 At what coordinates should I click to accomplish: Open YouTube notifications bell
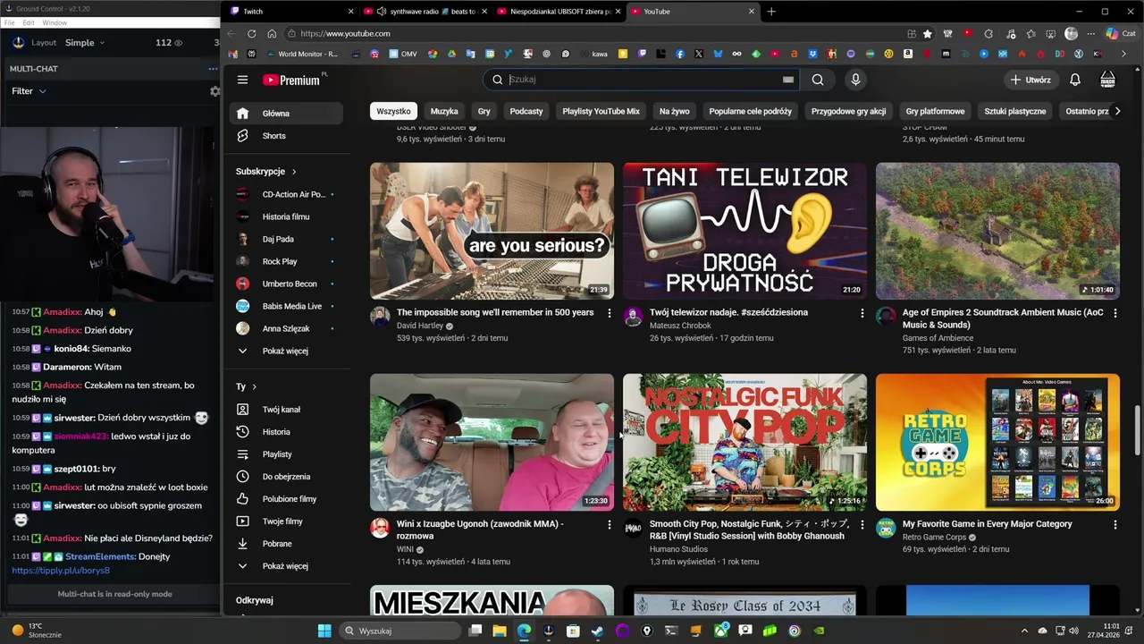[x=1075, y=80]
